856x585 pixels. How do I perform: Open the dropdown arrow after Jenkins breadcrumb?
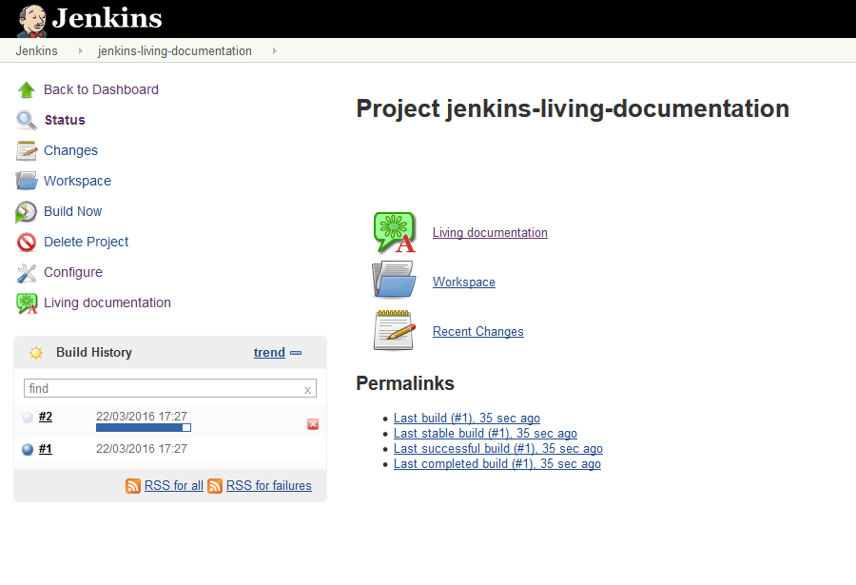(x=80, y=50)
